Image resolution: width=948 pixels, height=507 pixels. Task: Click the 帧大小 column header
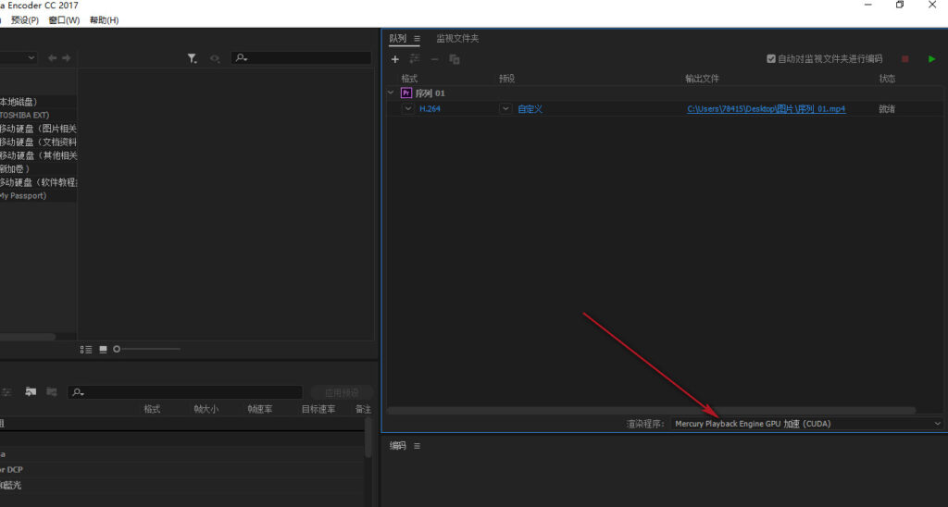206,409
